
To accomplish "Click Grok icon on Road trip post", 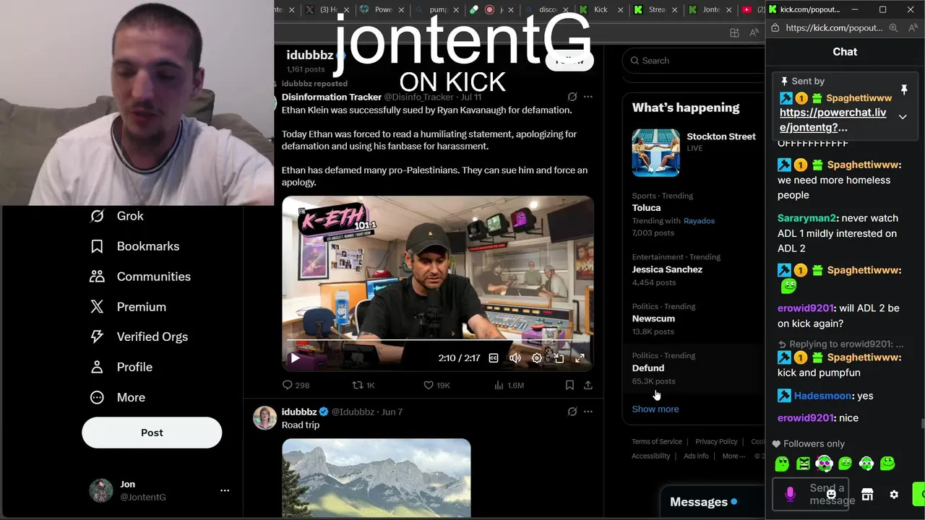I will pyautogui.click(x=572, y=412).
